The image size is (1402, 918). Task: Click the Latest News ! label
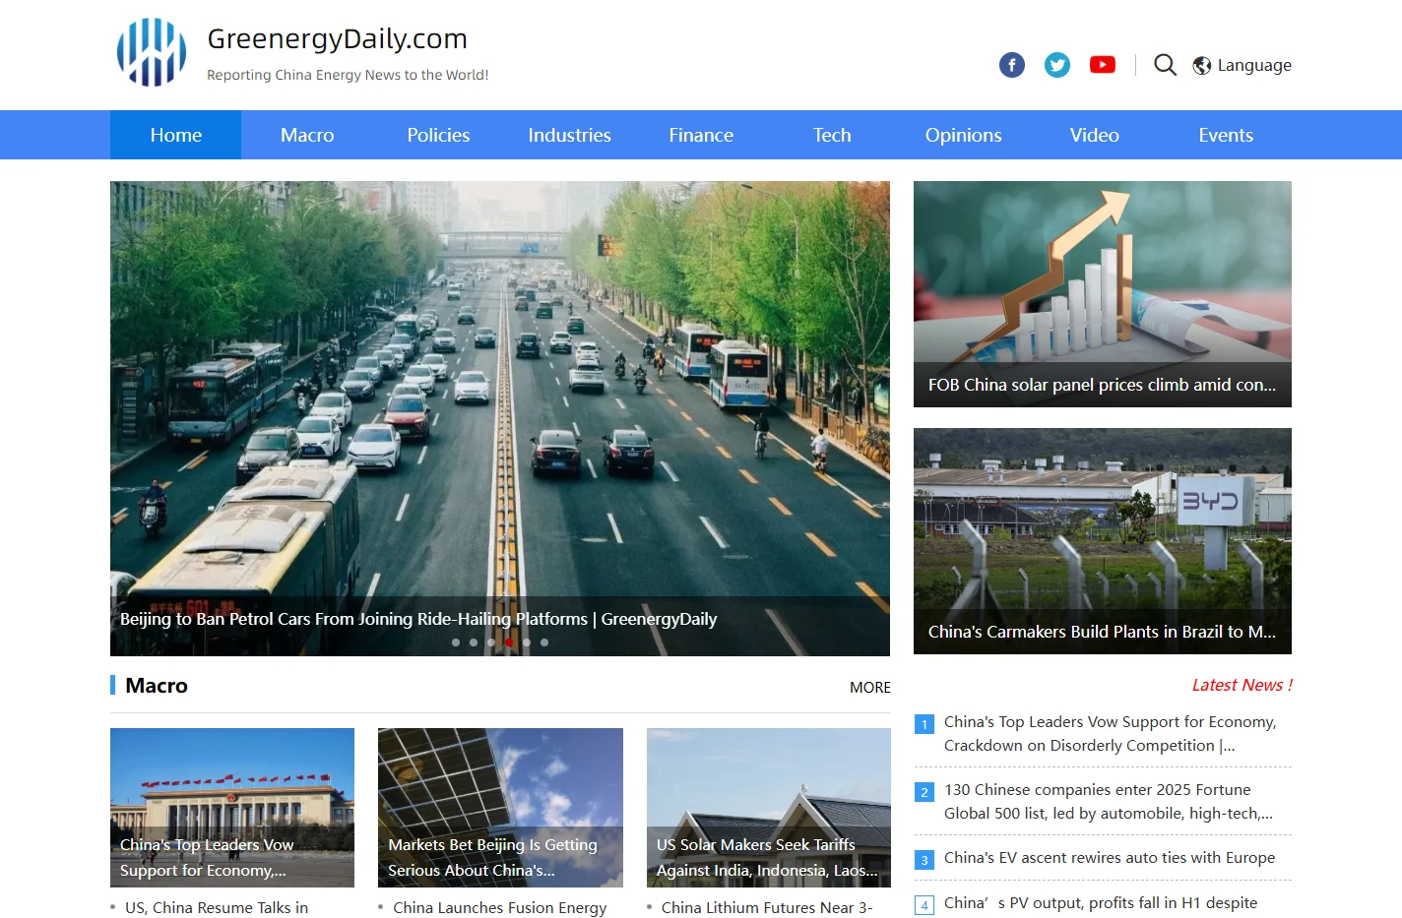pyautogui.click(x=1242, y=685)
